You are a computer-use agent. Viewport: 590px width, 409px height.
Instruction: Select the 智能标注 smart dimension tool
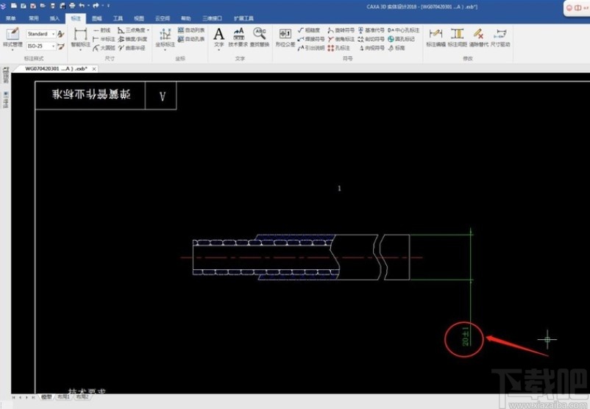(80, 37)
